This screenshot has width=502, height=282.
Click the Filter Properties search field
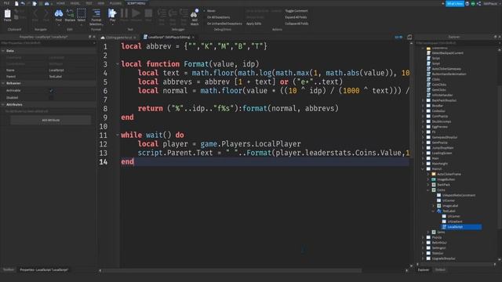(48, 43)
